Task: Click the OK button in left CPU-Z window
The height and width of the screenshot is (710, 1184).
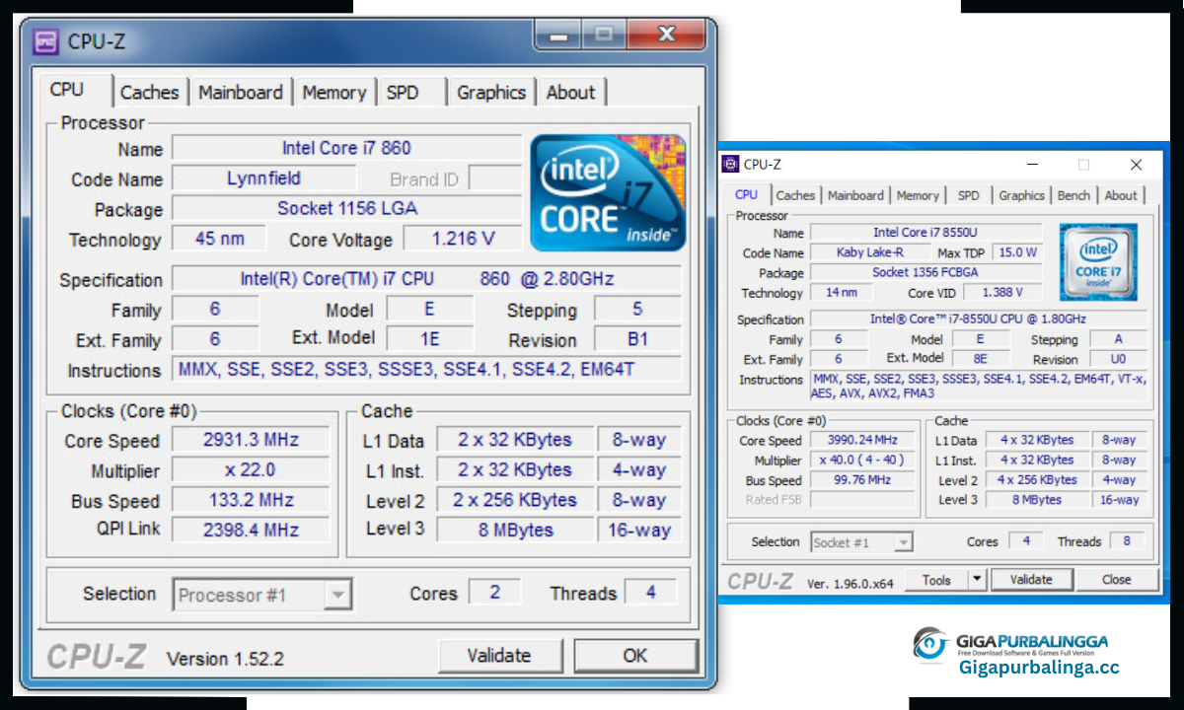Action: coord(635,656)
